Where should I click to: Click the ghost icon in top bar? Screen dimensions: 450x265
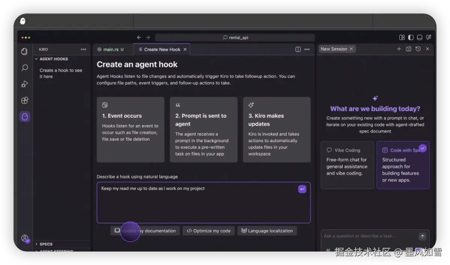[x=23, y=21]
